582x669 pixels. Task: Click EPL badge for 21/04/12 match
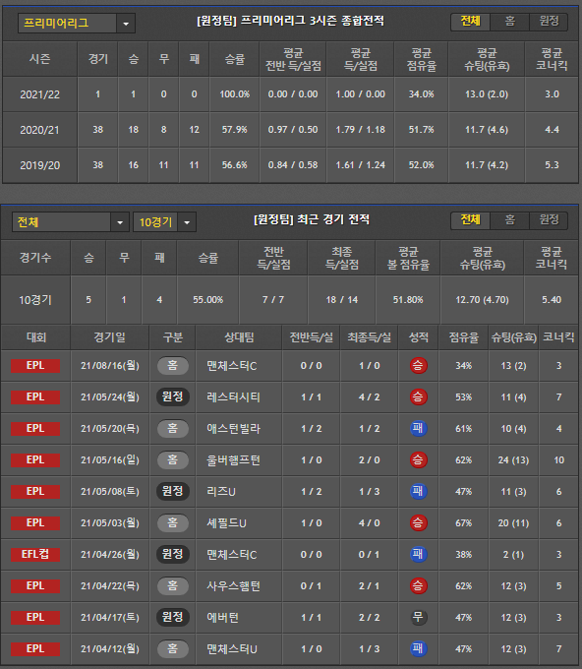click(35, 649)
